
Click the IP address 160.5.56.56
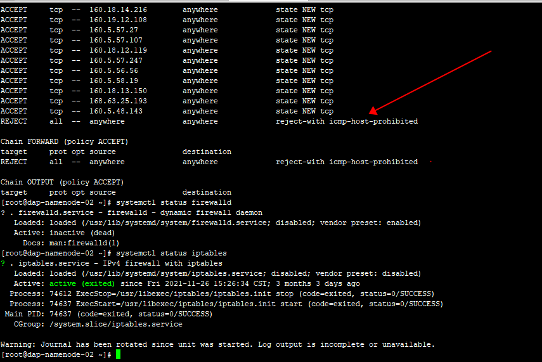[x=113, y=70]
